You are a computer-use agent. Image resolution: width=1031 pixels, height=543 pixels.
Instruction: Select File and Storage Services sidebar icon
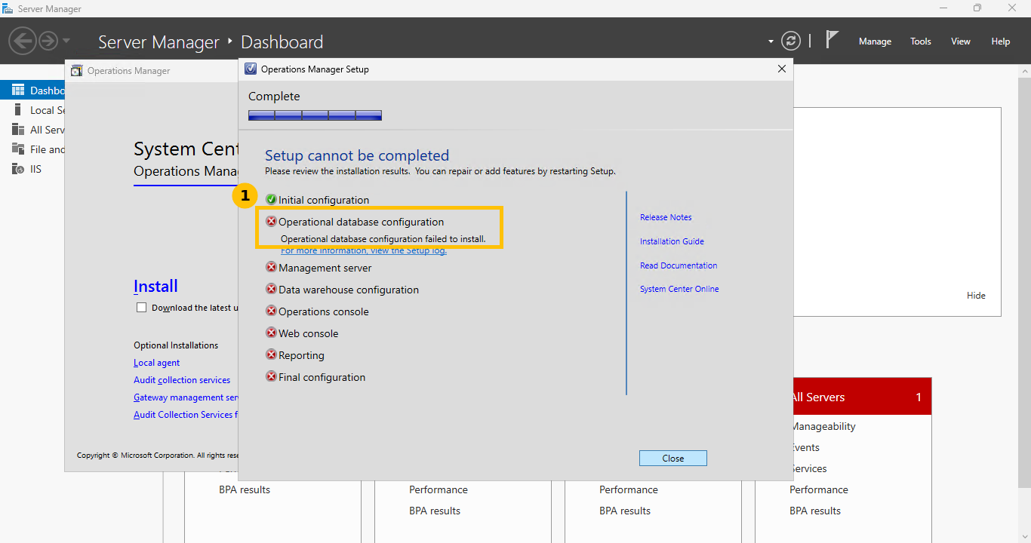pyautogui.click(x=18, y=149)
